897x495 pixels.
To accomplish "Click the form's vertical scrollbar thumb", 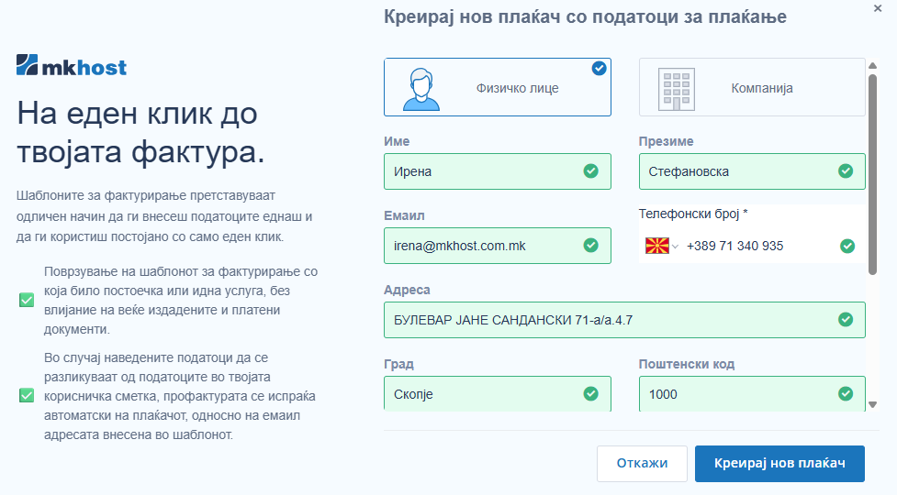I will pos(872,174).
